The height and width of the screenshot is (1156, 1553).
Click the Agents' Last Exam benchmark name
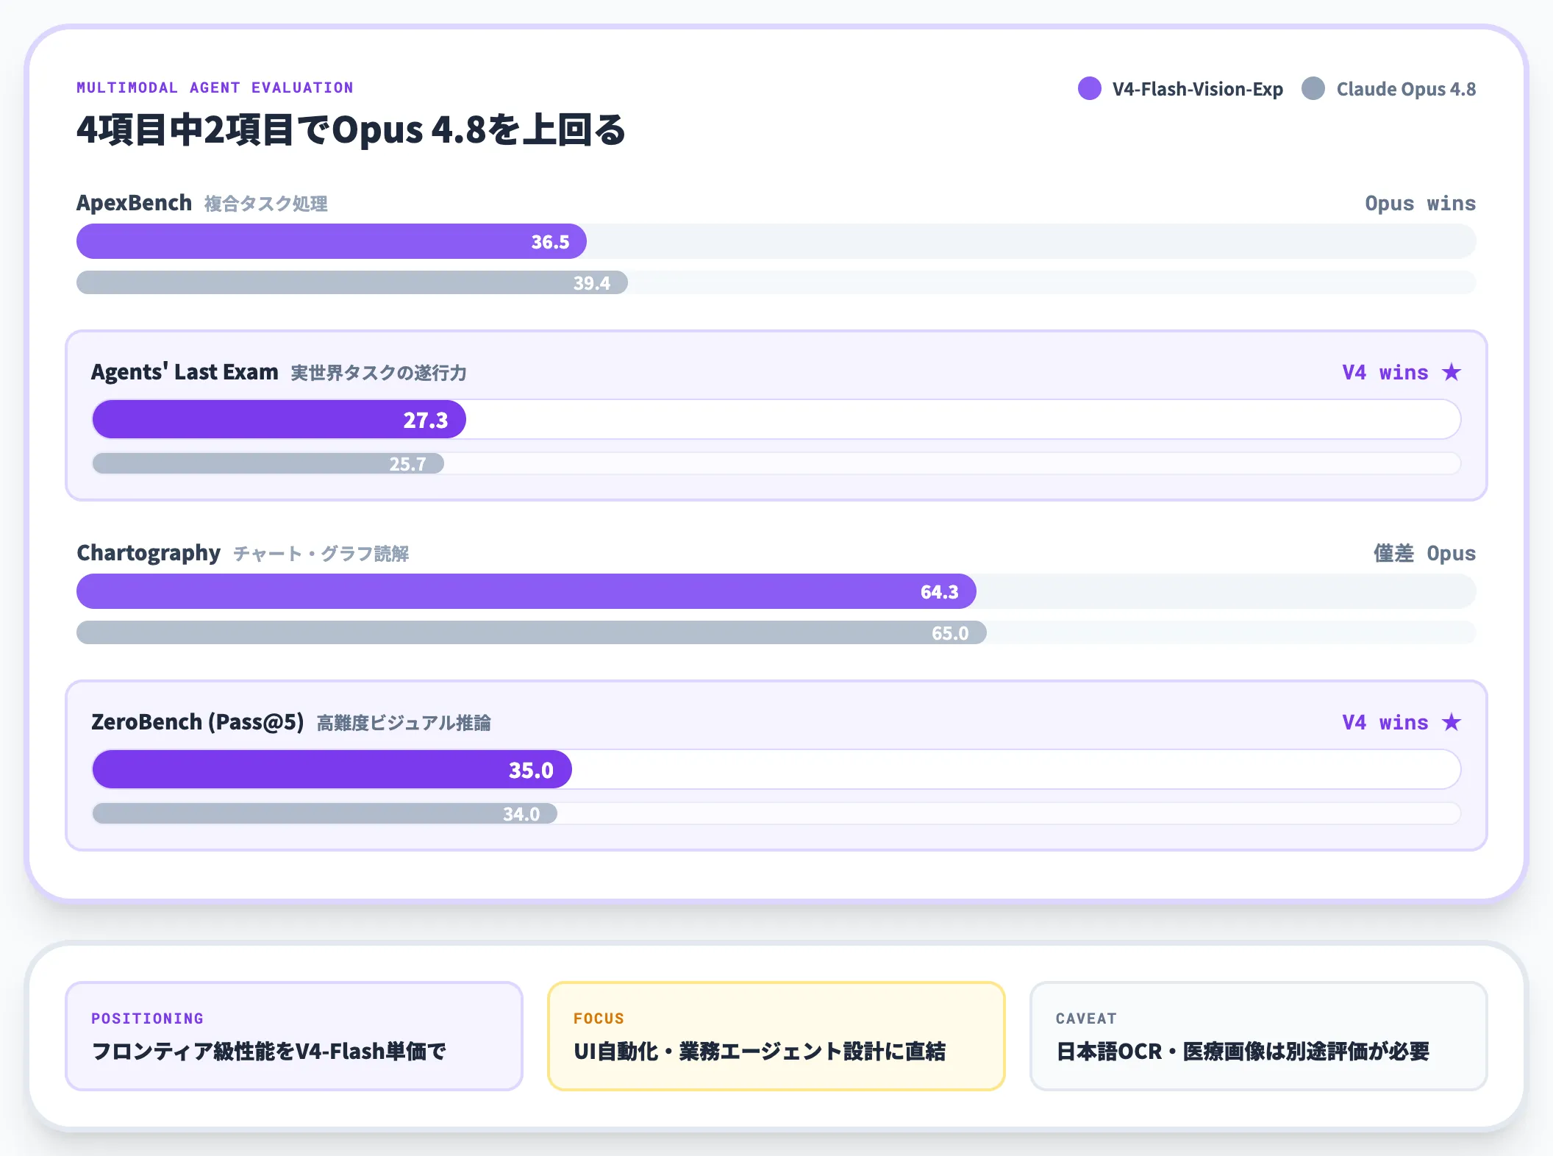[185, 372]
